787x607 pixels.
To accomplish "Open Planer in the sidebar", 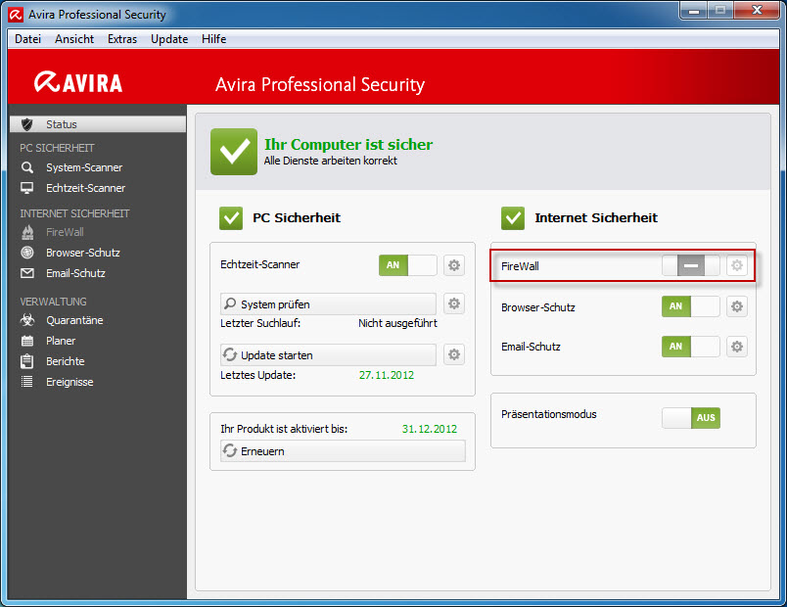I will point(61,341).
